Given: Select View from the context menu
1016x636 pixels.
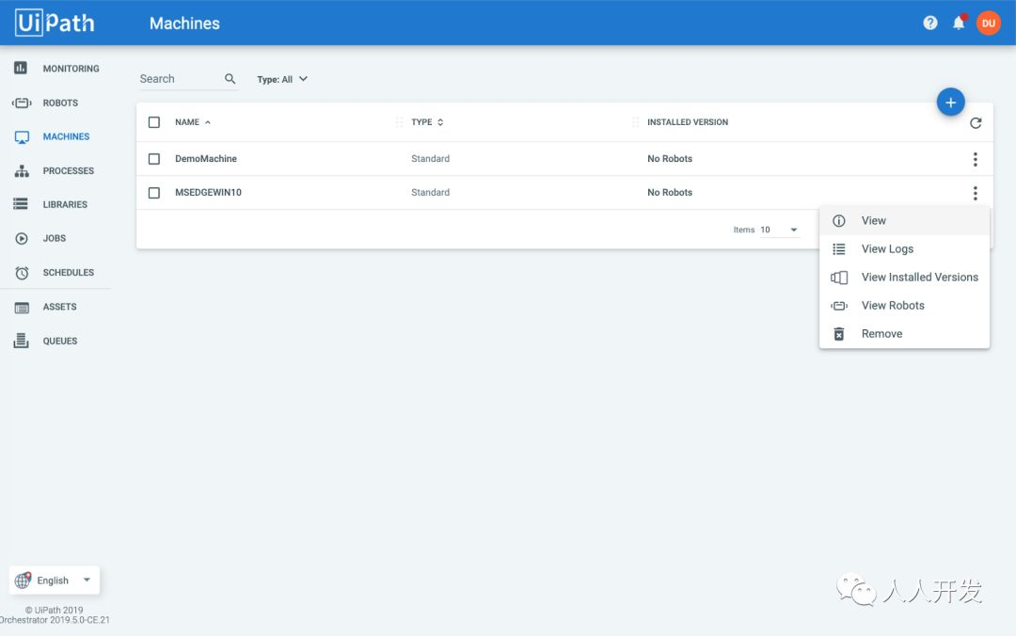Looking at the screenshot, I should [x=905, y=220].
